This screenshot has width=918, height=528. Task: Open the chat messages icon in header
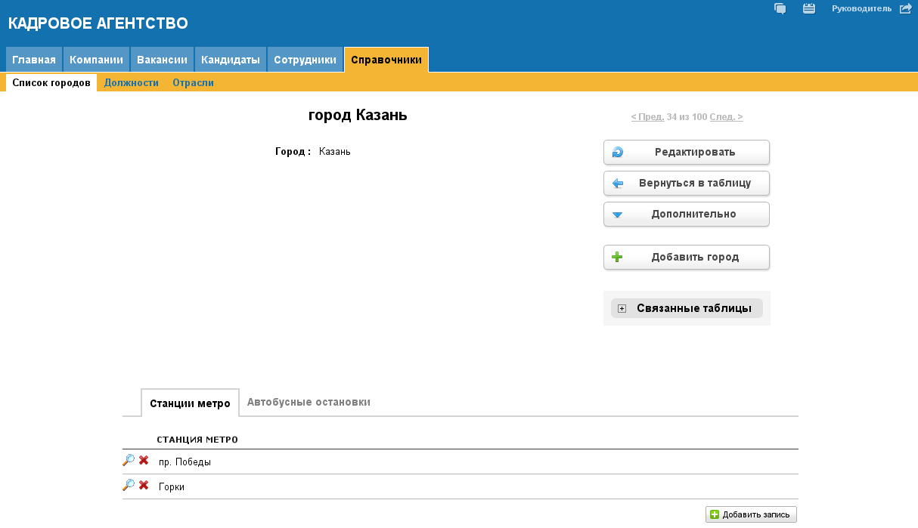(780, 9)
